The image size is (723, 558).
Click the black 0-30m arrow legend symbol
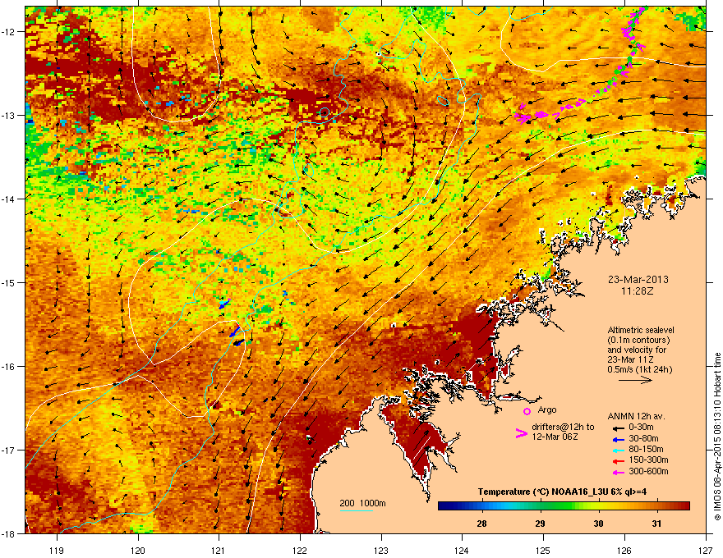pos(618,428)
